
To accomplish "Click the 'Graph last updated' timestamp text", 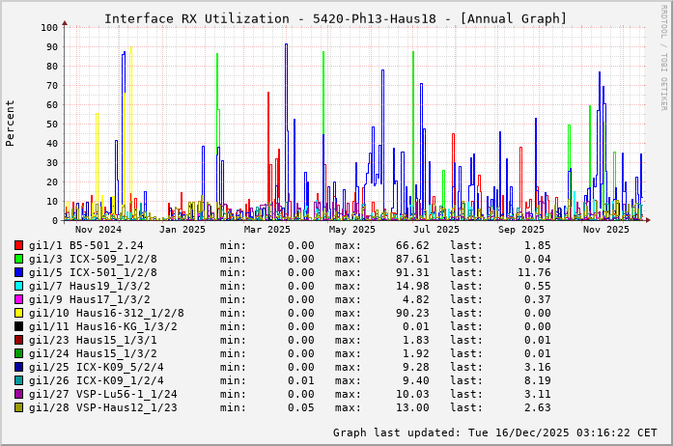I will tap(494, 432).
